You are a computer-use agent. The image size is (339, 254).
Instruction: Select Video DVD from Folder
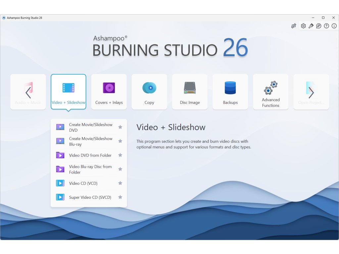tap(89, 155)
